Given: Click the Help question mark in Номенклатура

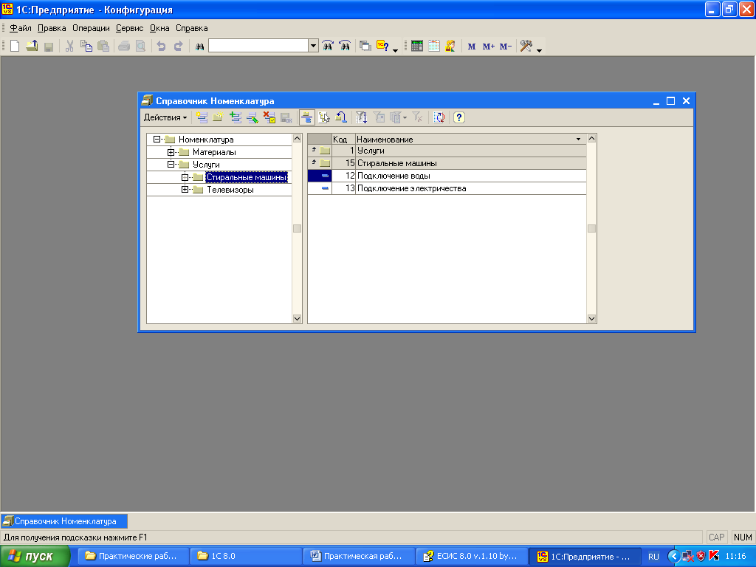Looking at the screenshot, I should pyautogui.click(x=459, y=117).
